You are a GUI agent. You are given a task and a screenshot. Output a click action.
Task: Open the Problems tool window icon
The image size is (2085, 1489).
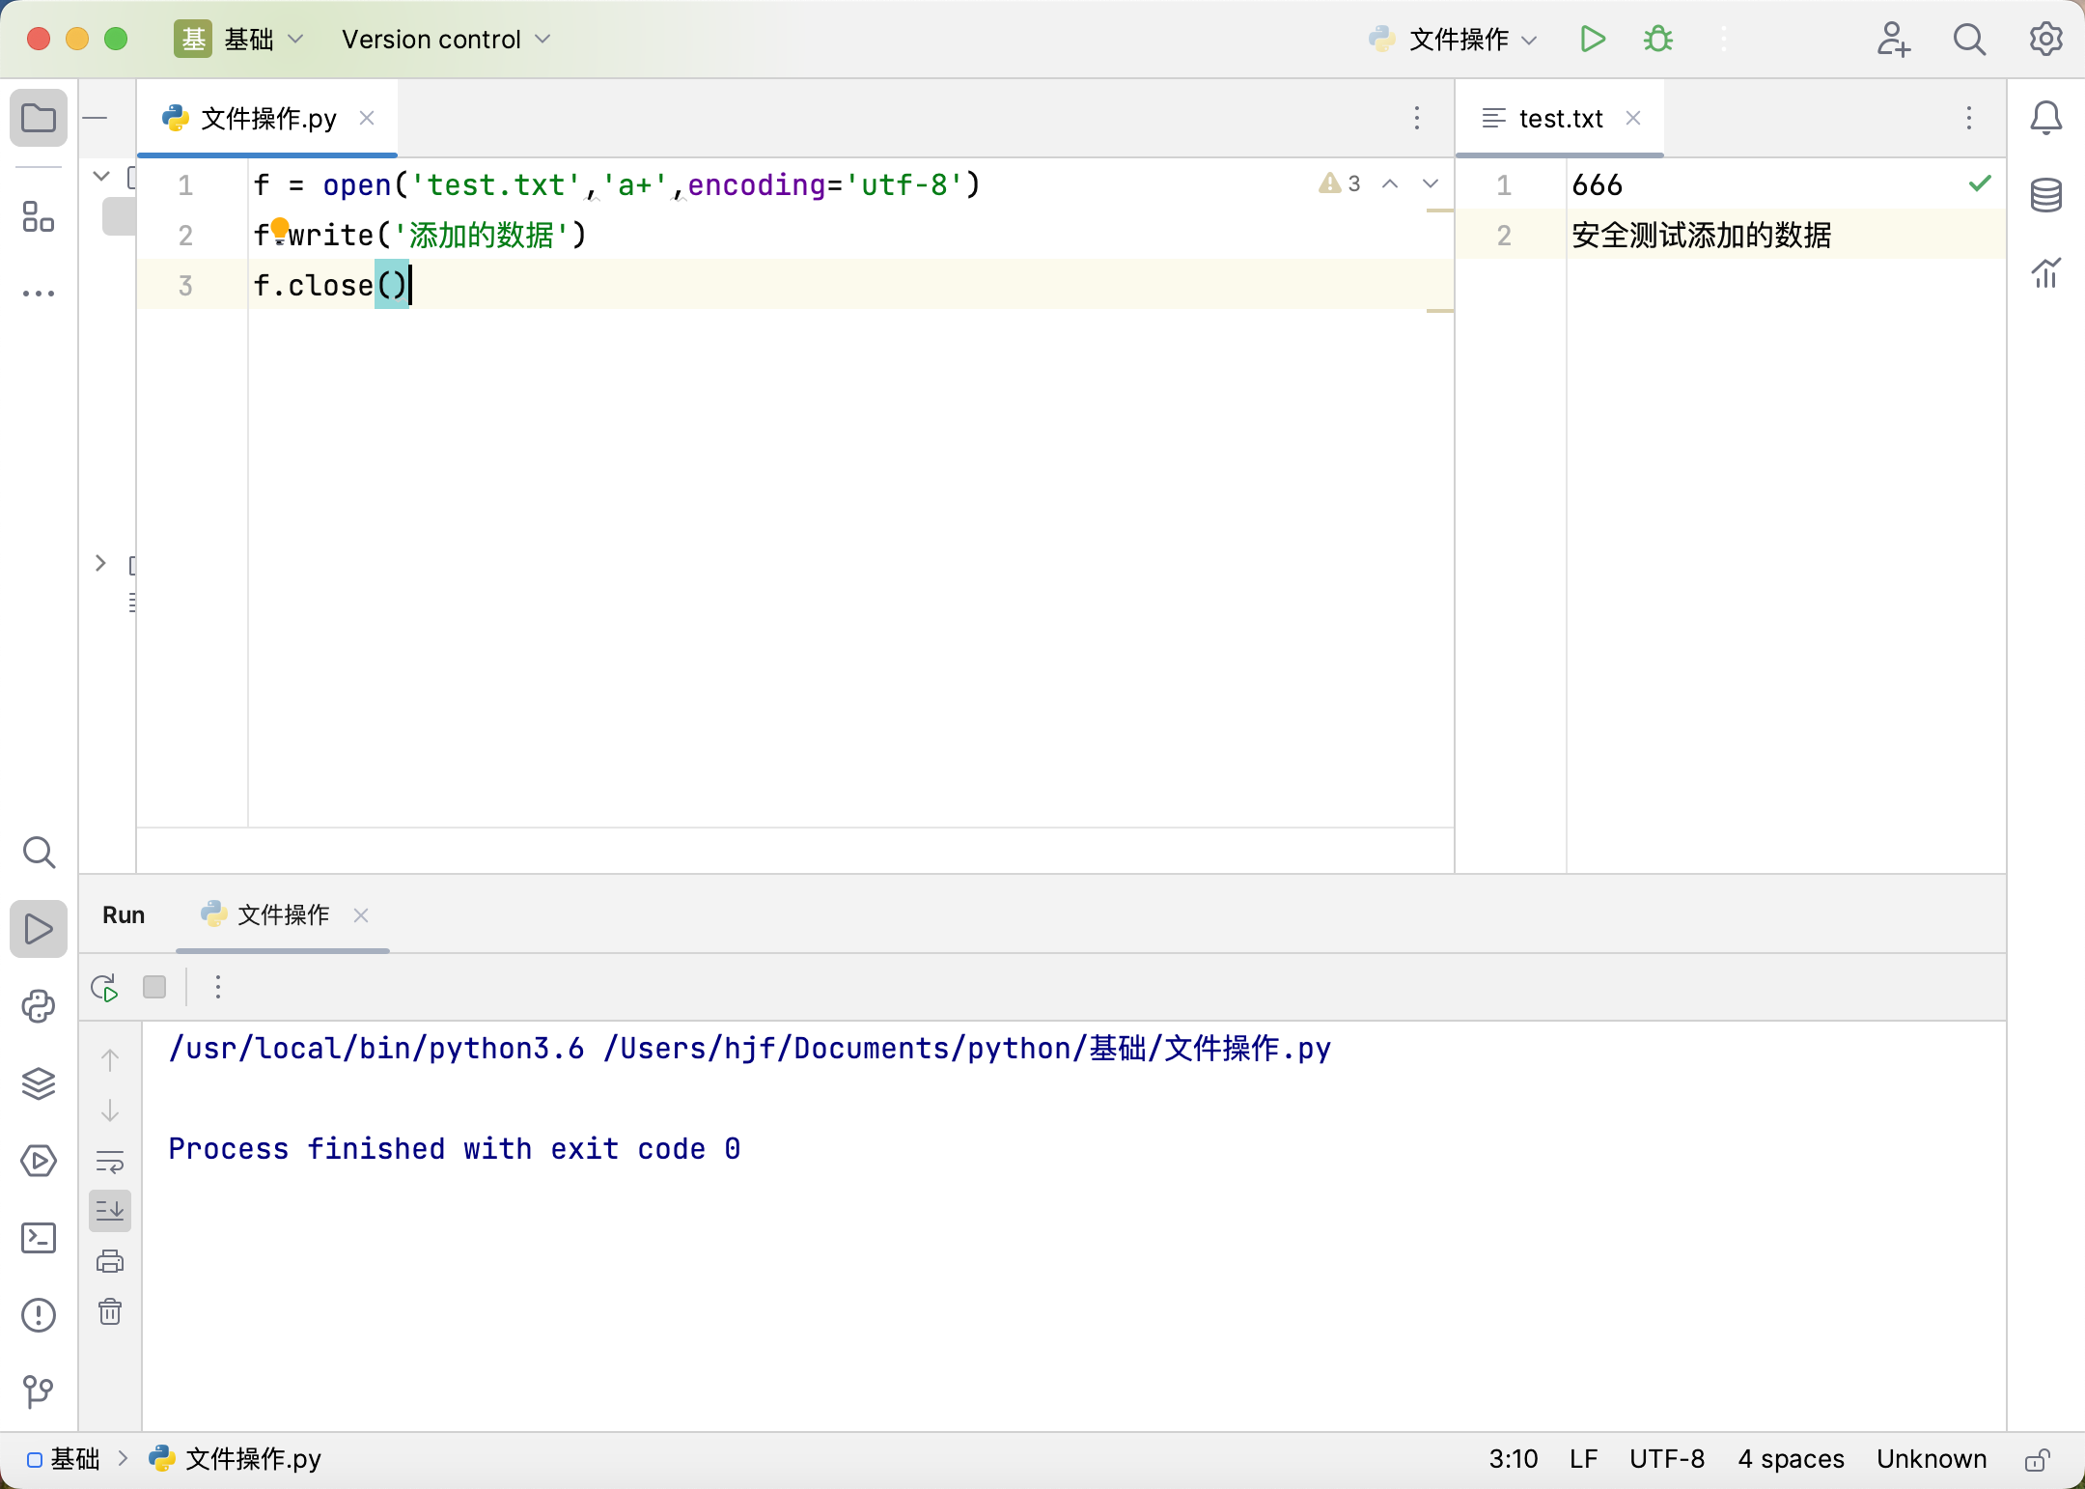(x=39, y=1315)
